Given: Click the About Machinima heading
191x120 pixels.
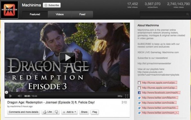Looking at the screenshot, I should (x=148, y=25).
